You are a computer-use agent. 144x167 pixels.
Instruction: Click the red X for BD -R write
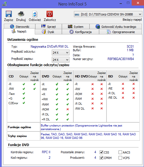[134, 84]
